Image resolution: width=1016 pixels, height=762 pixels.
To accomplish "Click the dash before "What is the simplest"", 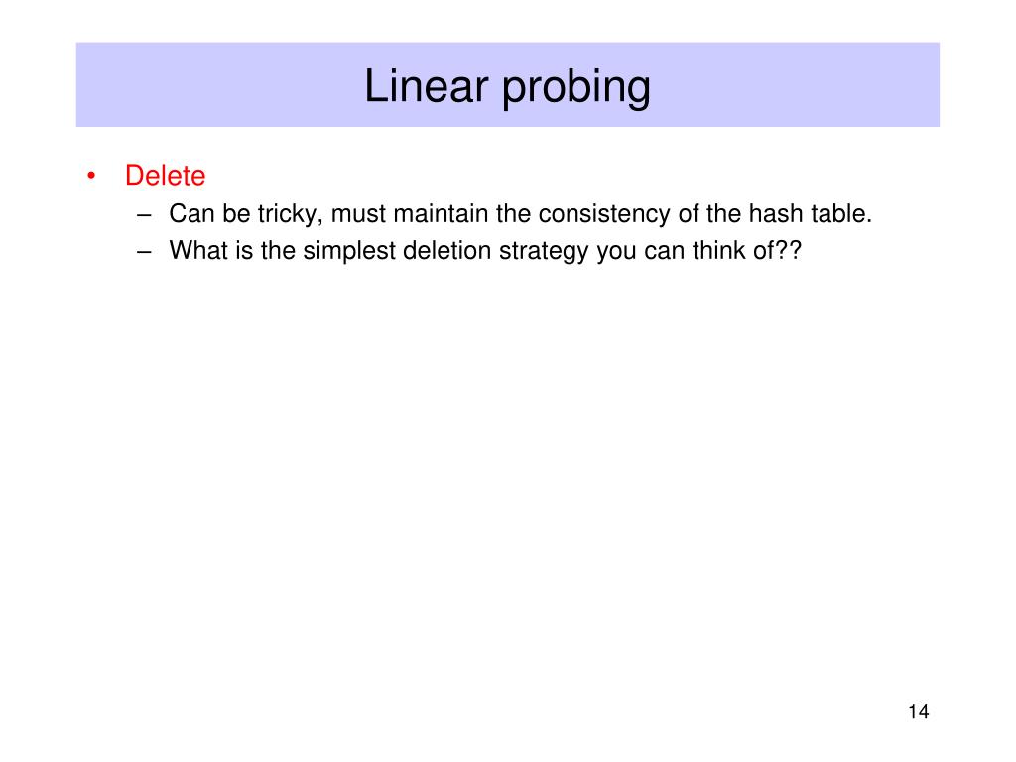I will (x=145, y=251).
